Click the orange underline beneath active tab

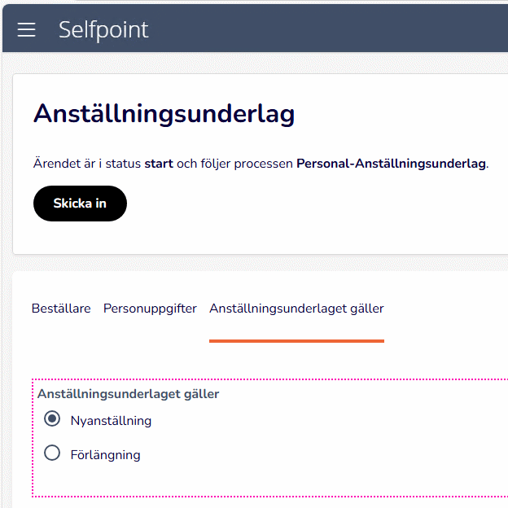[296, 340]
